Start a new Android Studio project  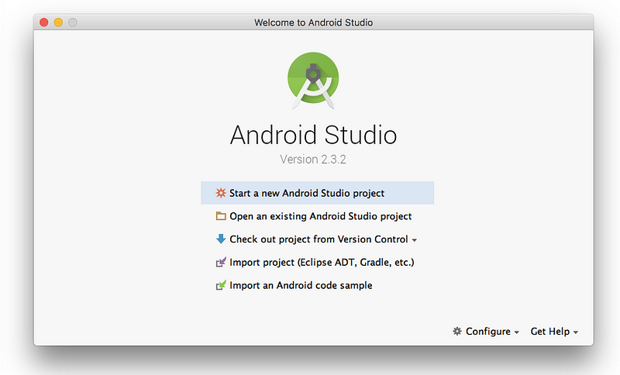pyautogui.click(x=317, y=193)
